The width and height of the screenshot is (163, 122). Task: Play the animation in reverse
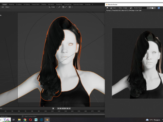(x=63, y=108)
